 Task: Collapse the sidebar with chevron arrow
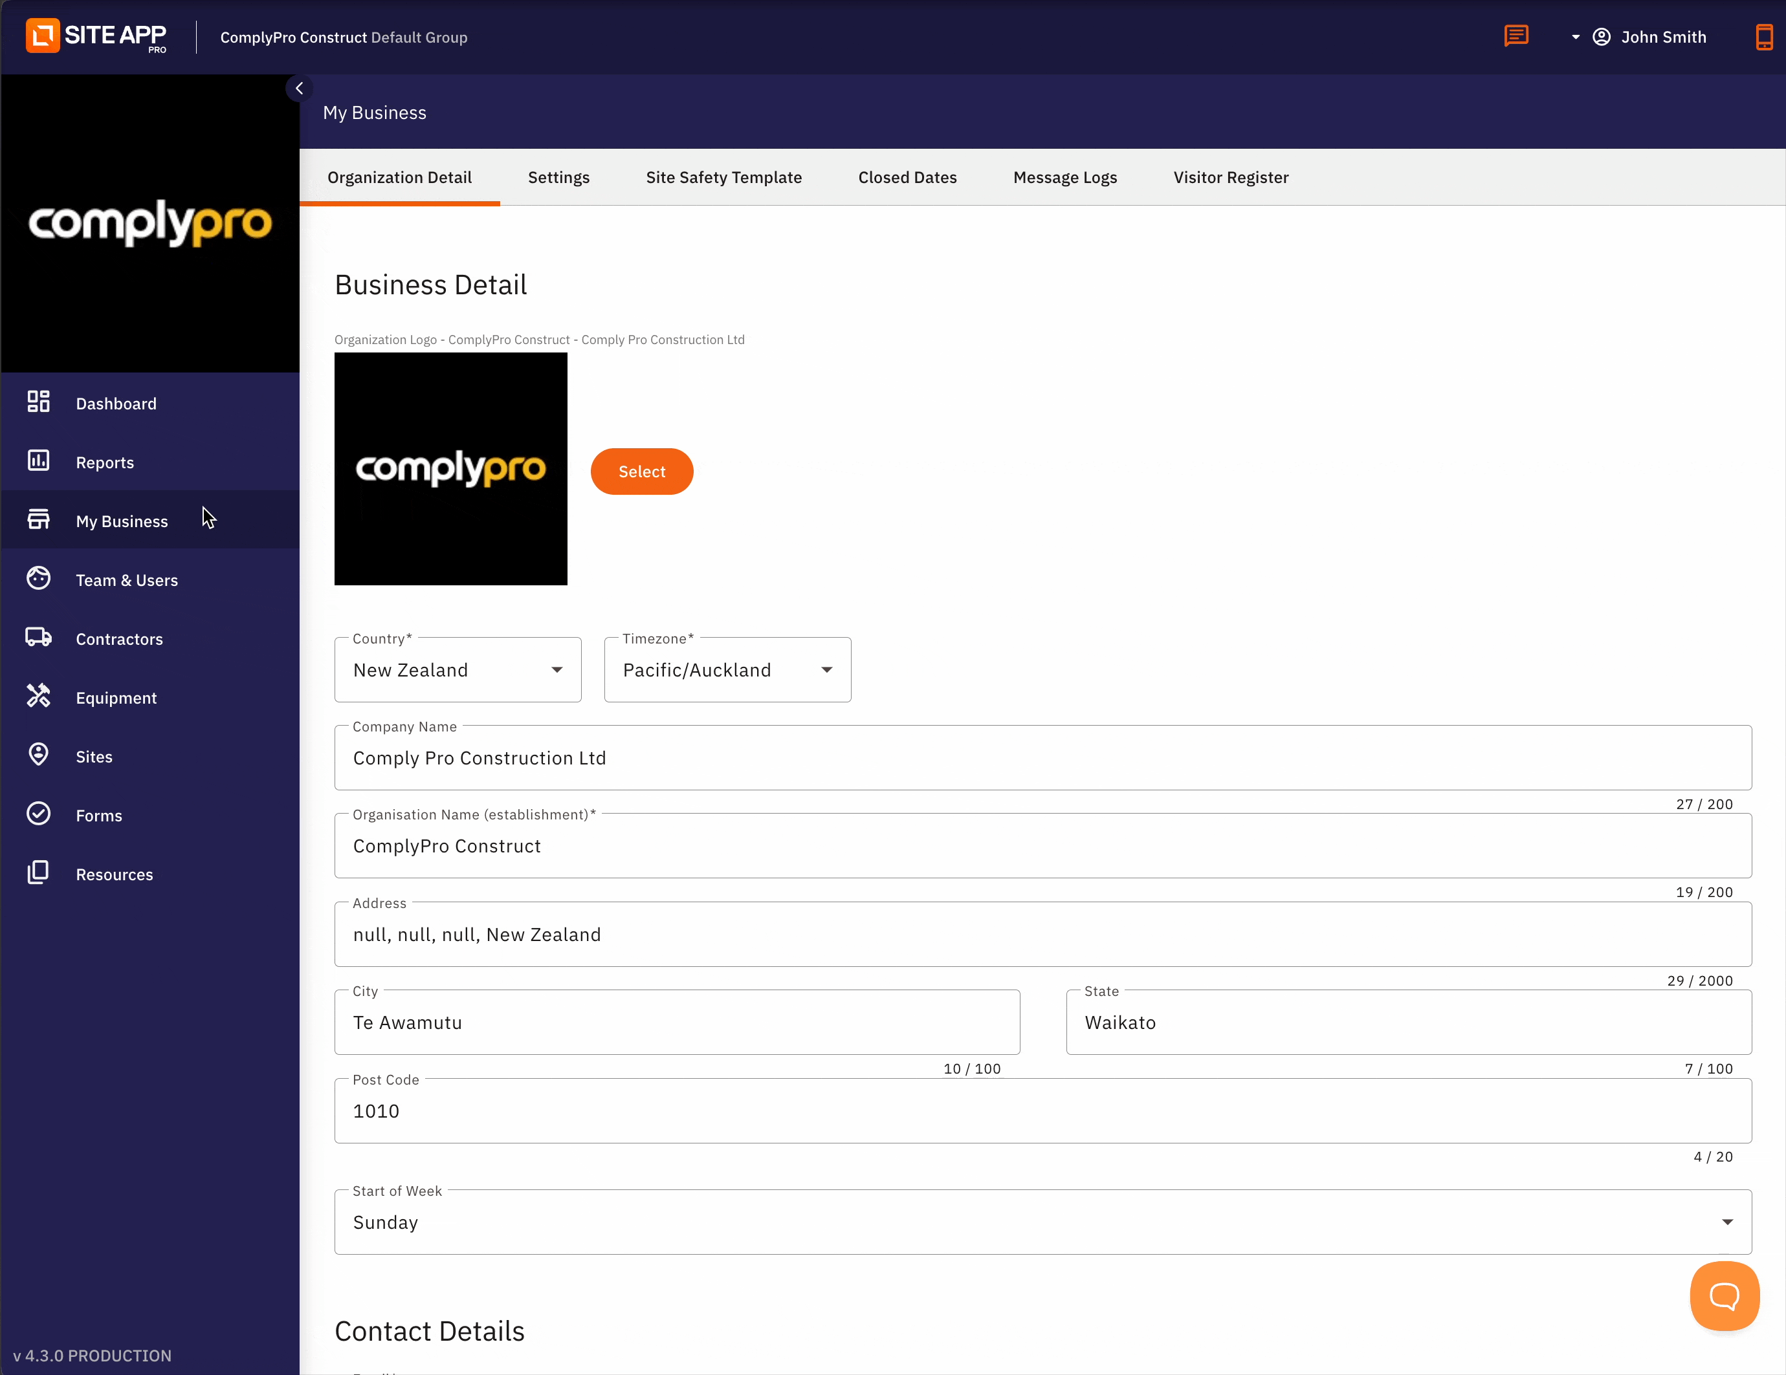(x=300, y=89)
